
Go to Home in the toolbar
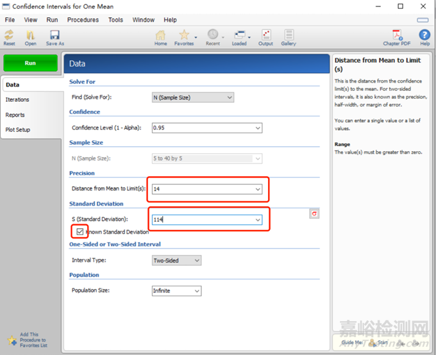pyautogui.click(x=161, y=36)
